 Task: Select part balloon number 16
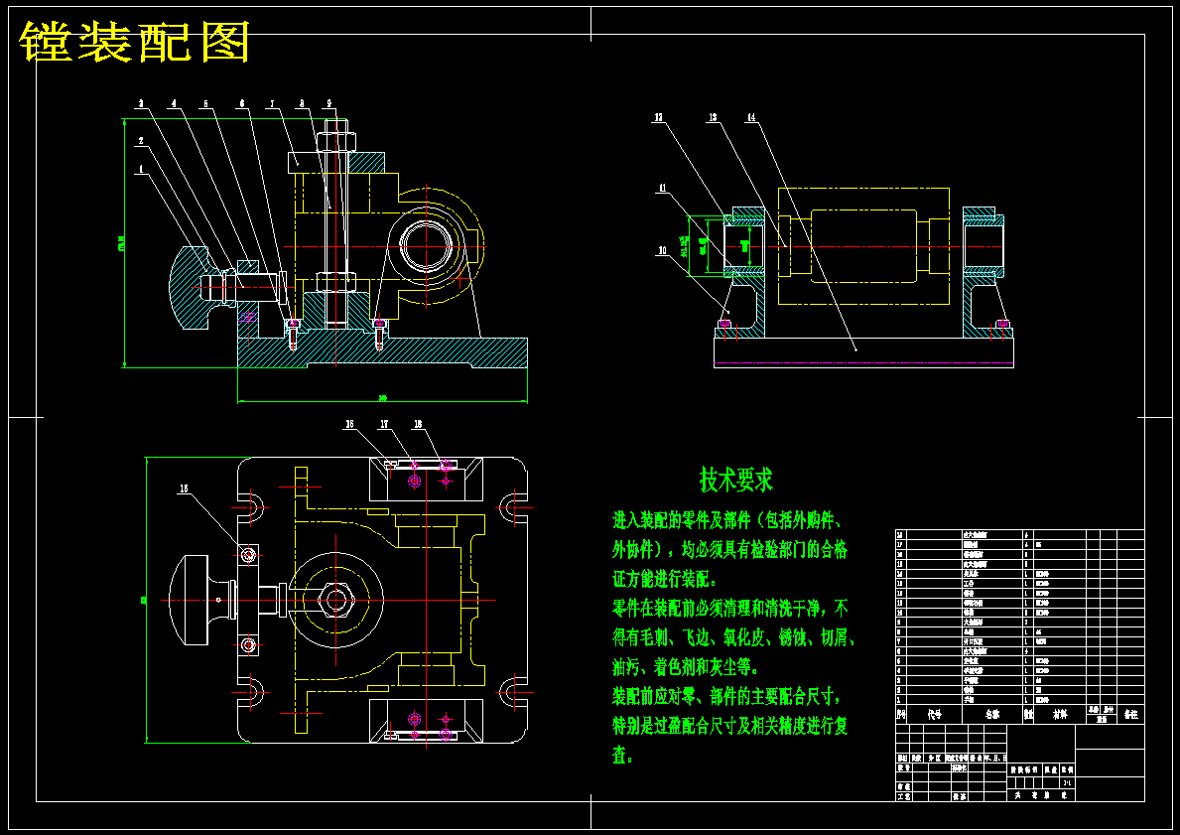pyautogui.click(x=349, y=424)
